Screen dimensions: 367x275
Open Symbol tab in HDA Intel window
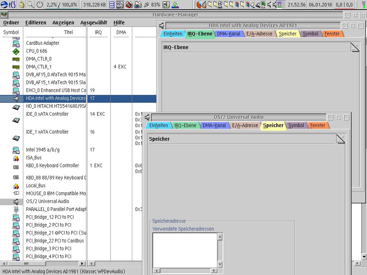pyautogui.click(x=310, y=34)
